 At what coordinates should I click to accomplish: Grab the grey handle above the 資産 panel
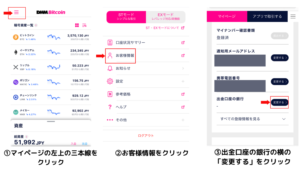click(51, 121)
